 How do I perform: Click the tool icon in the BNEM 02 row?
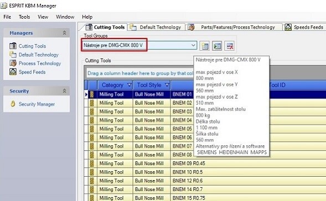92,103
